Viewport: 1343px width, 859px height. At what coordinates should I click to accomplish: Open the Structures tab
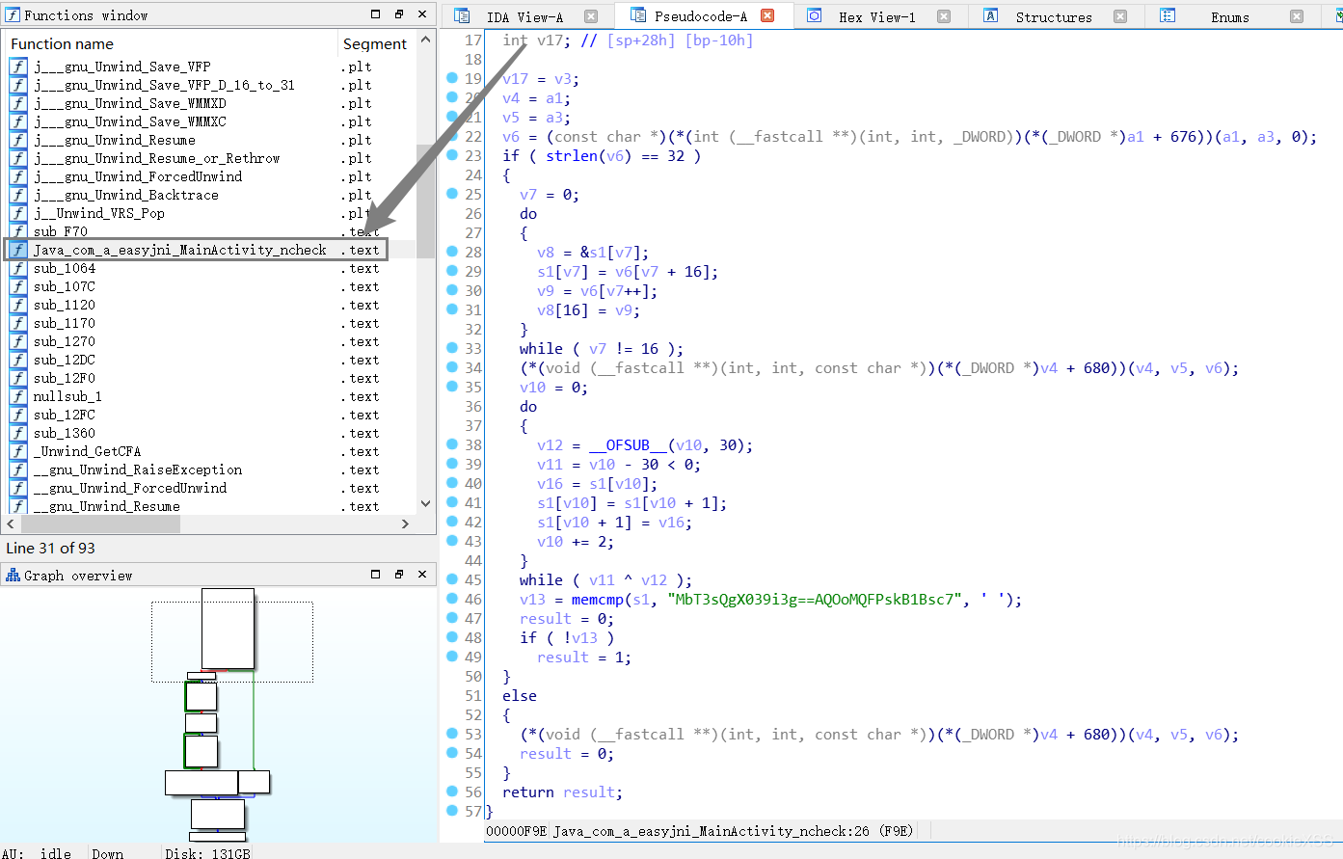1054,16
